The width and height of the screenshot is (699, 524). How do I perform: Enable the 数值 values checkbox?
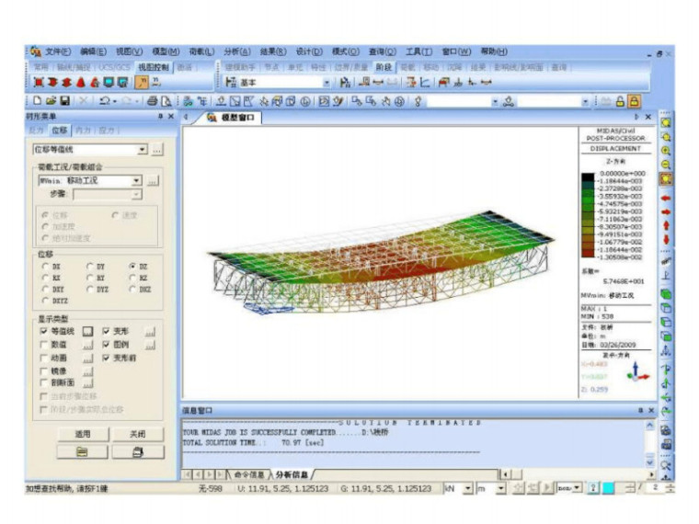point(45,345)
